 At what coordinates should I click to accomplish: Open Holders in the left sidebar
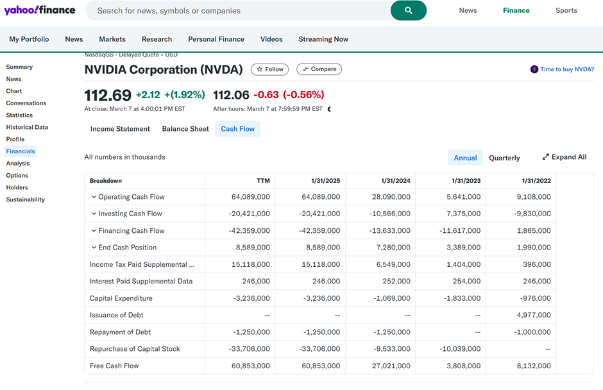click(17, 187)
